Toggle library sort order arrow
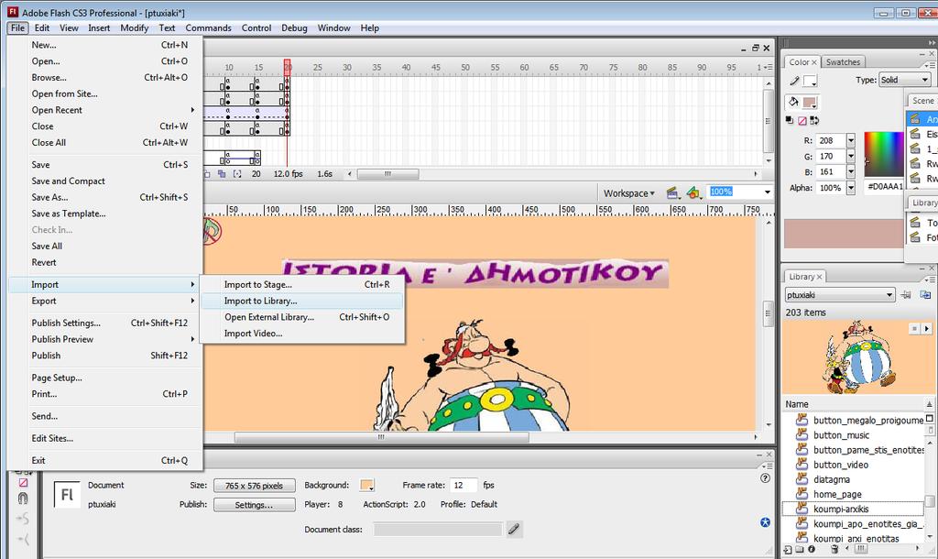 (x=930, y=404)
